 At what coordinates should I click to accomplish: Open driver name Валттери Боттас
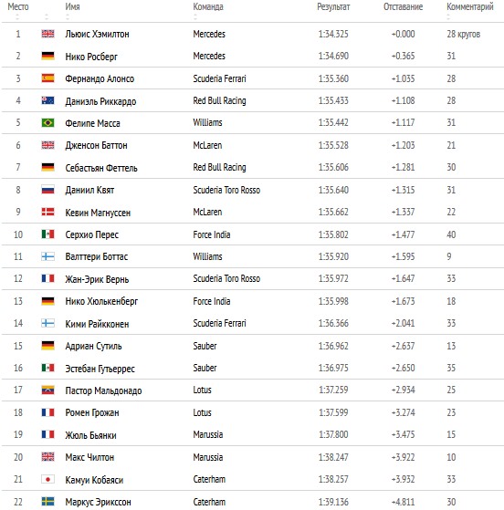[97, 256]
